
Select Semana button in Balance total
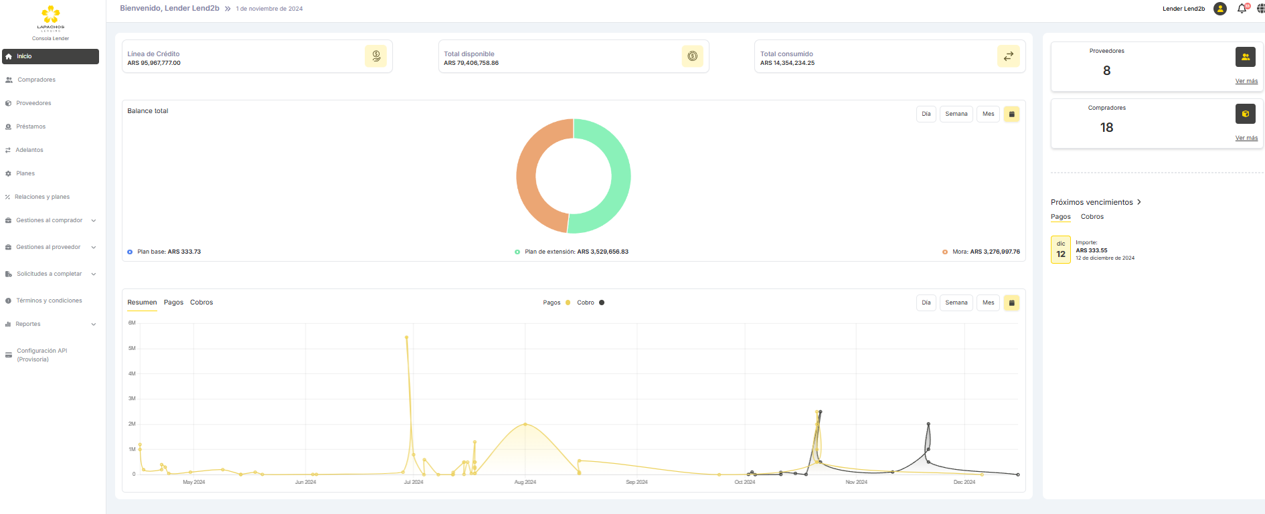(x=956, y=114)
